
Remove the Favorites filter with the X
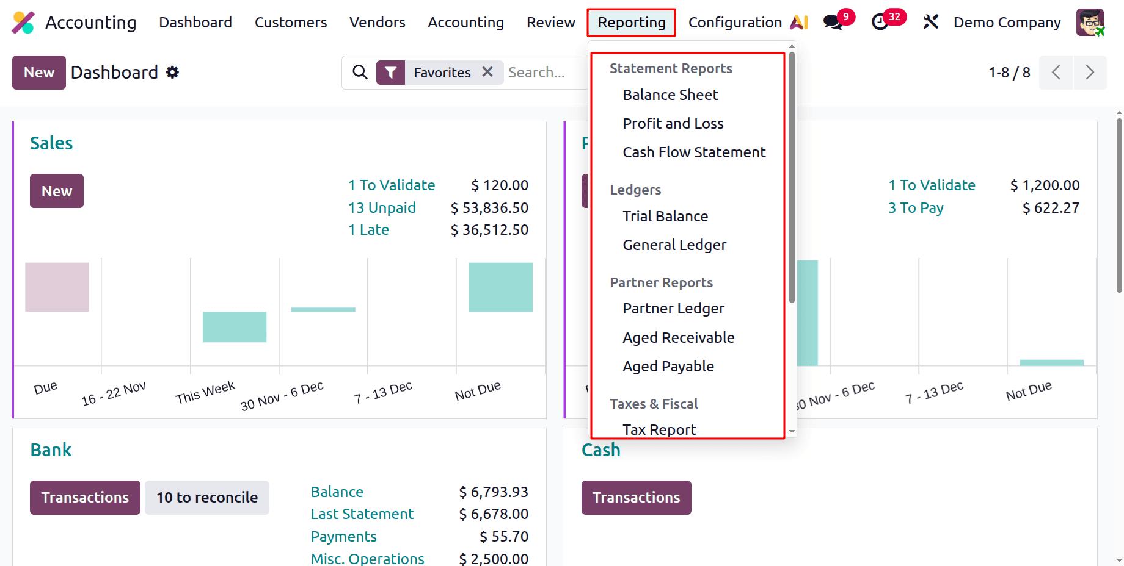point(487,72)
